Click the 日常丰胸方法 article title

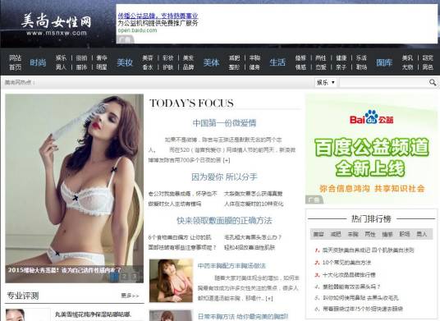[243, 317]
